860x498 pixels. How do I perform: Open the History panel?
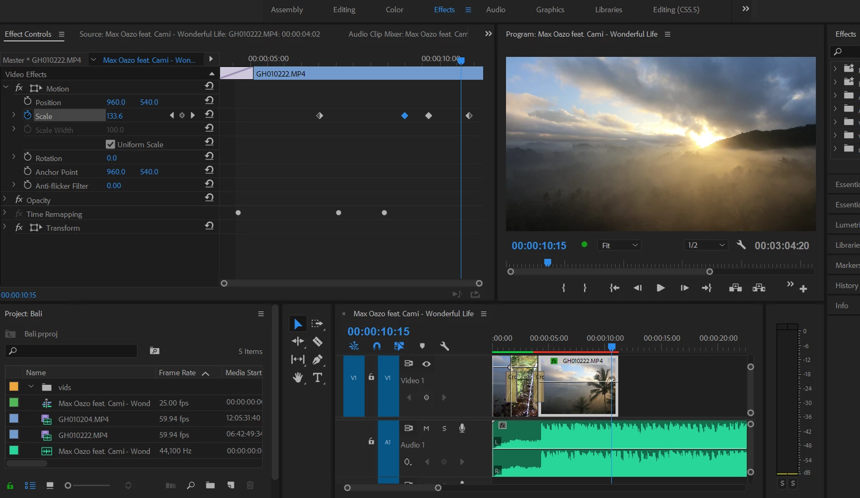846,285
